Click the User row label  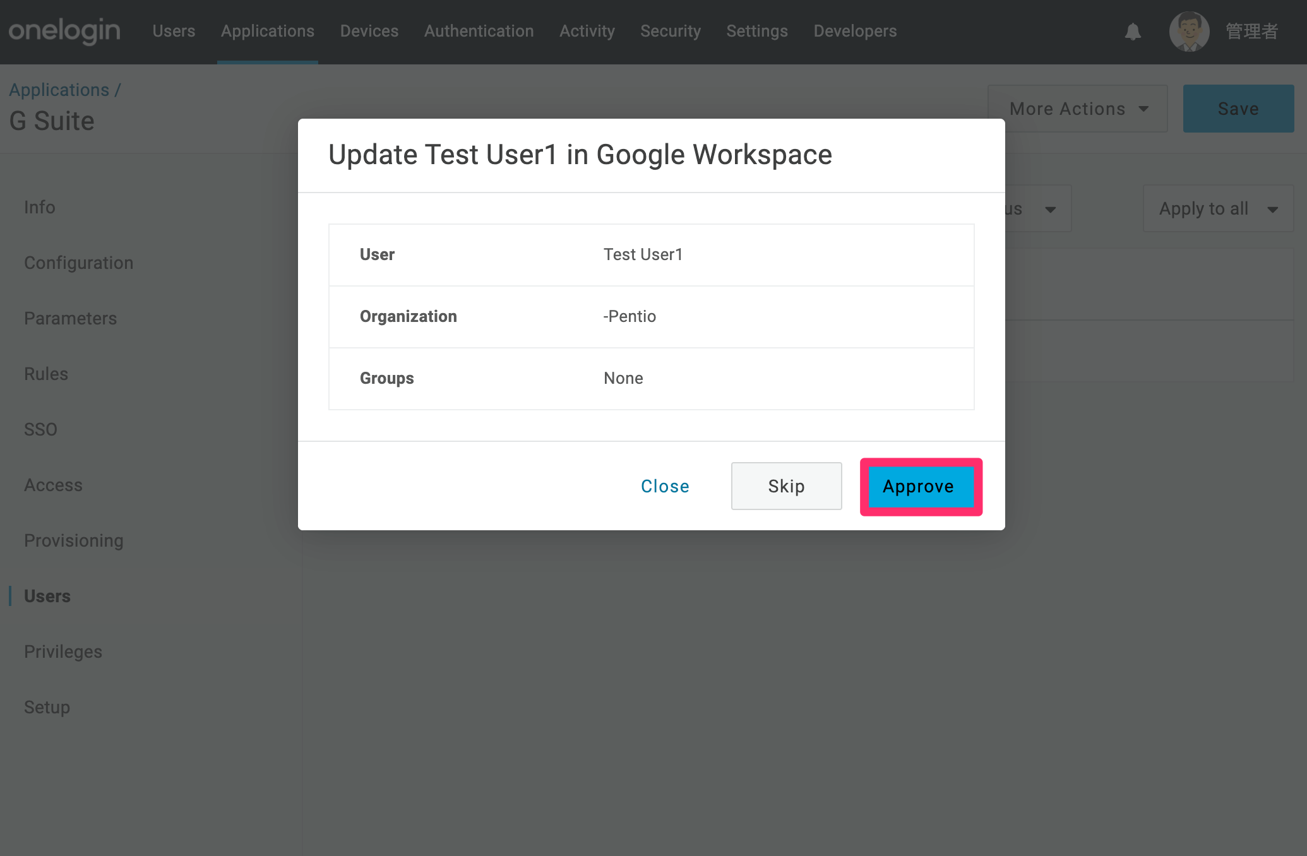point(377,254)
